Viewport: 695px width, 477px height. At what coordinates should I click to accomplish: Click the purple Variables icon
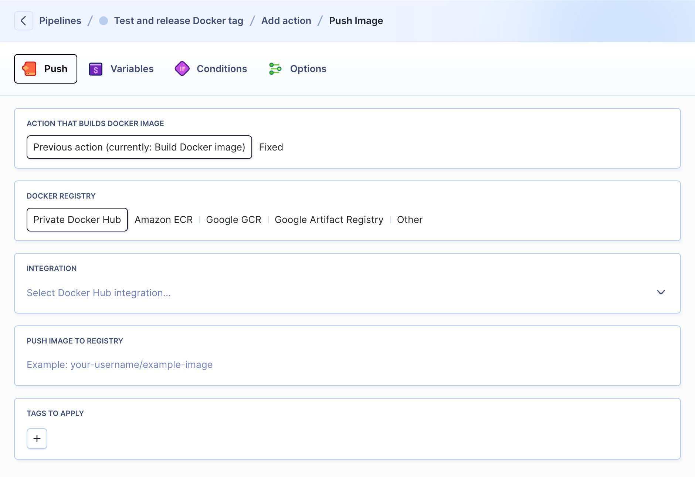[96, 69]
